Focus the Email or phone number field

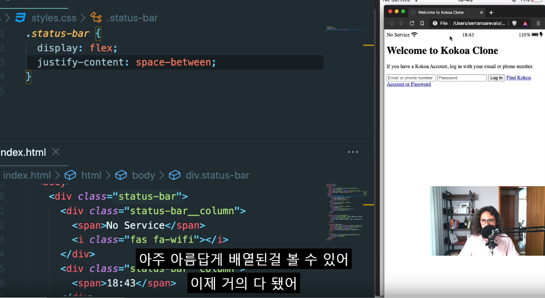tap(411, 78)
